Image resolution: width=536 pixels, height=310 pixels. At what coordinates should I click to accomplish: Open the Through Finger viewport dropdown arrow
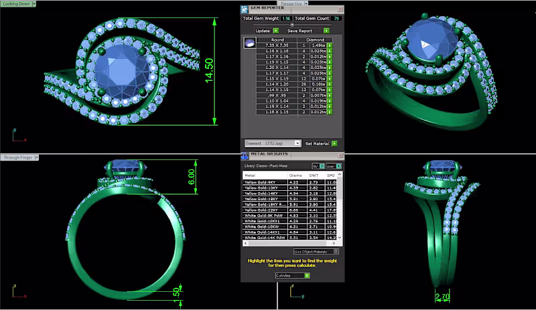tap(36, 157)
